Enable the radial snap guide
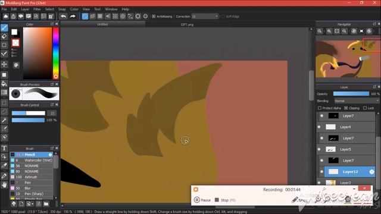Screen dimensions: 381x214 click(x=115, y=17)
